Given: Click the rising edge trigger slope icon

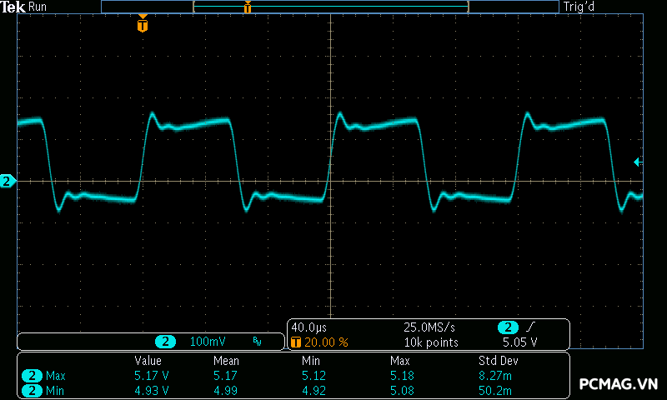Looking at the screenshot, I should coord(529,327).
